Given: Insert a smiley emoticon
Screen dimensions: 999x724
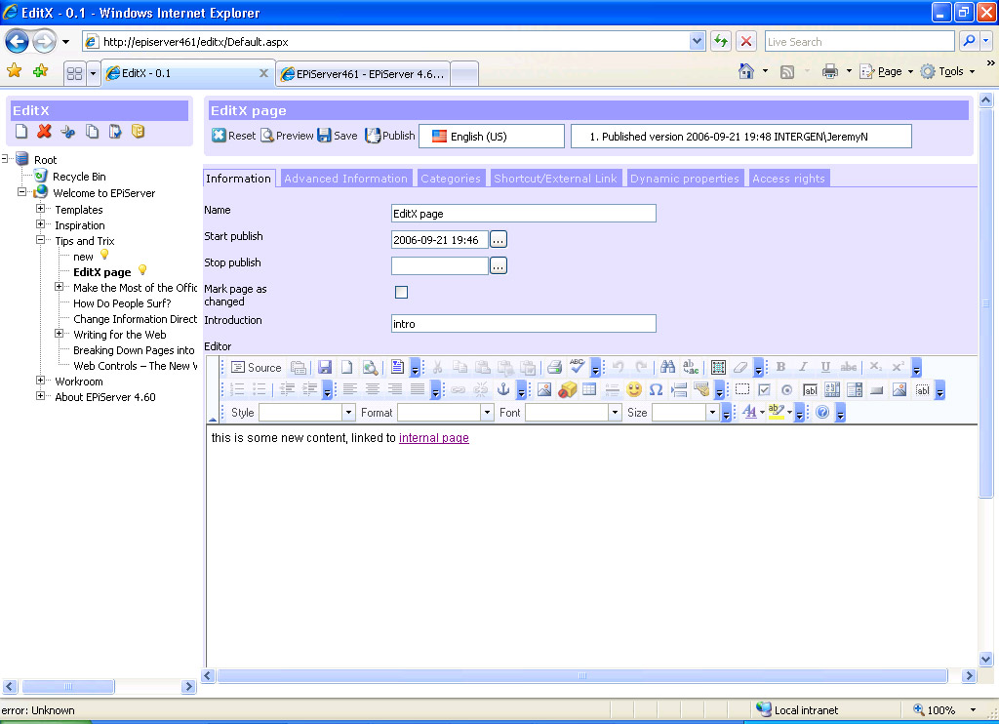Looking at the screenshot, I should tap(634, 389).
